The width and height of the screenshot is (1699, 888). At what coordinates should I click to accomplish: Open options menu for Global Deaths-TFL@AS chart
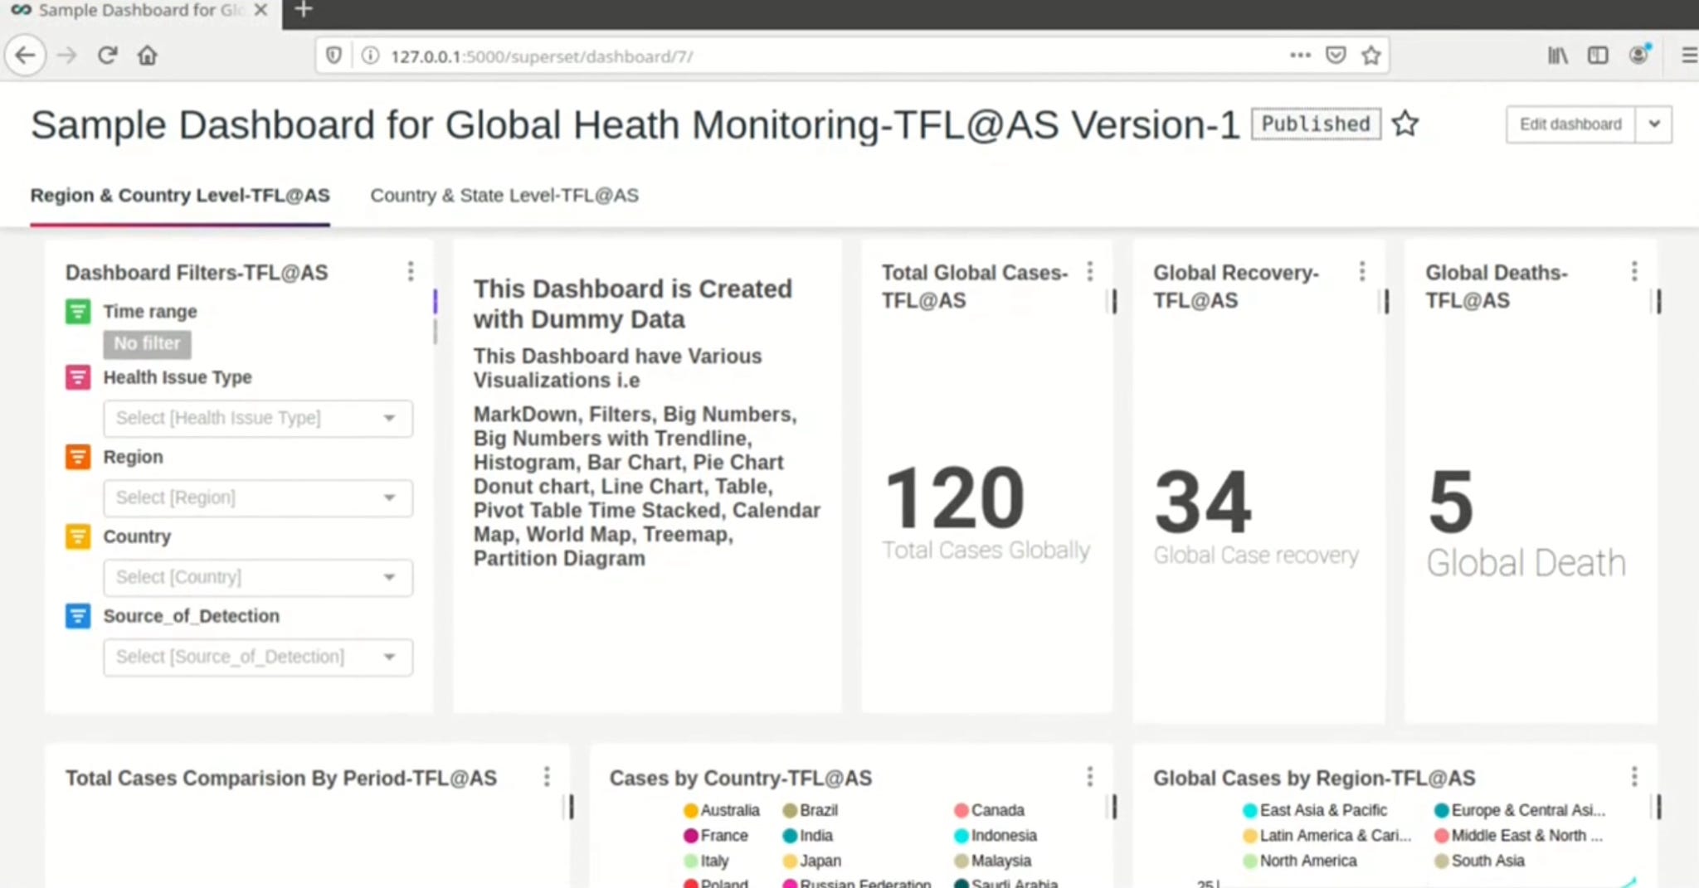click(1634, 271)
